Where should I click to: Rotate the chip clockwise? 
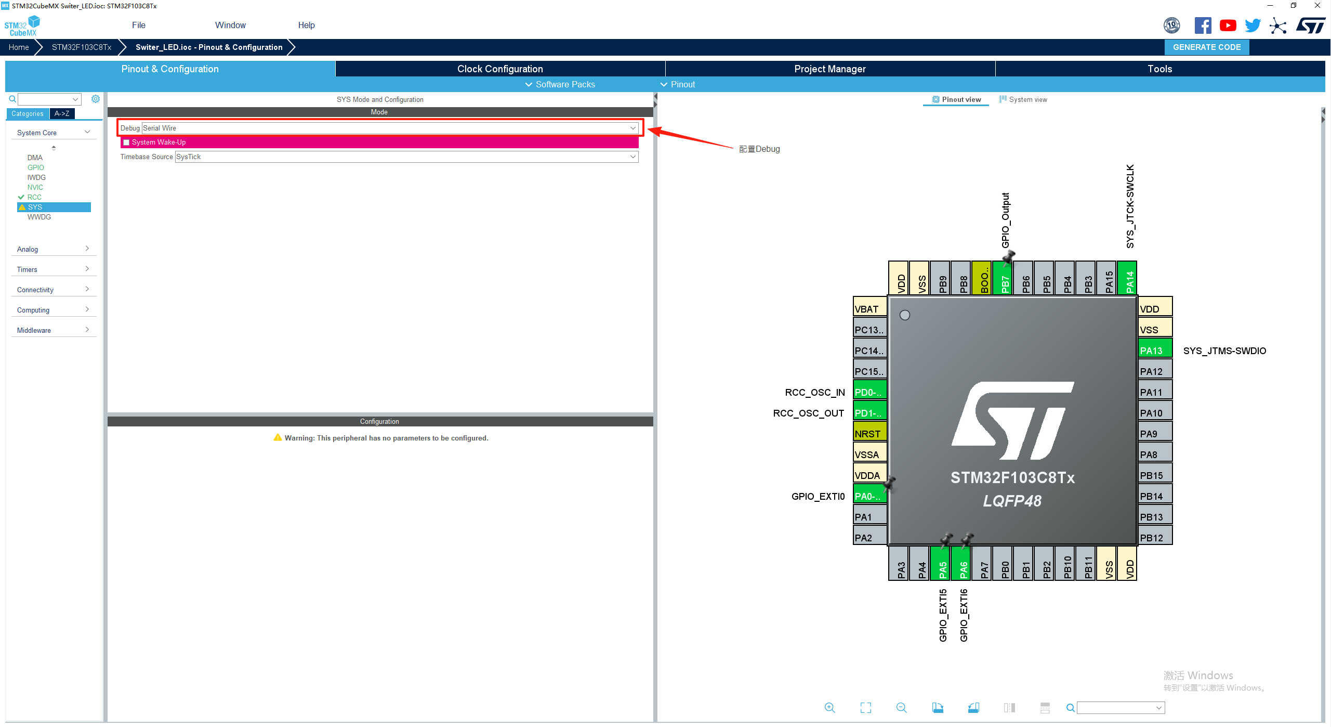tap(938, 708)
